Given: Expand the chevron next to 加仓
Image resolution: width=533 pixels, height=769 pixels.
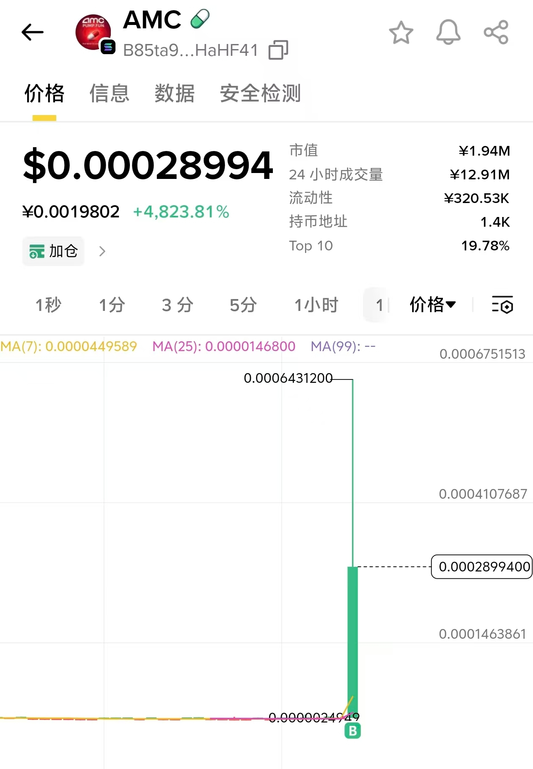Looking at the screenshot, I should [102, 251].
